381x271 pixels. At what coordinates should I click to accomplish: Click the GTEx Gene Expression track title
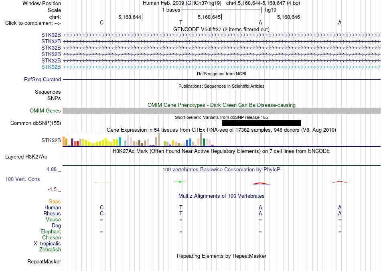click(221, 130)
